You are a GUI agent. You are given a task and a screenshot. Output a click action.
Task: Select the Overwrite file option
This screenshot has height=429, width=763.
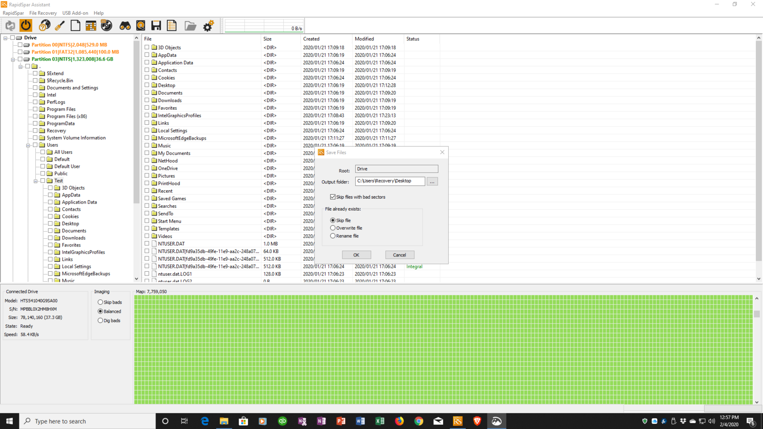(x=333, y=228)
